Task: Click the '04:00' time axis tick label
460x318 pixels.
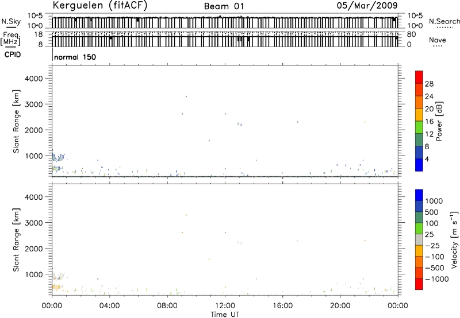Action: coord(109,306)
